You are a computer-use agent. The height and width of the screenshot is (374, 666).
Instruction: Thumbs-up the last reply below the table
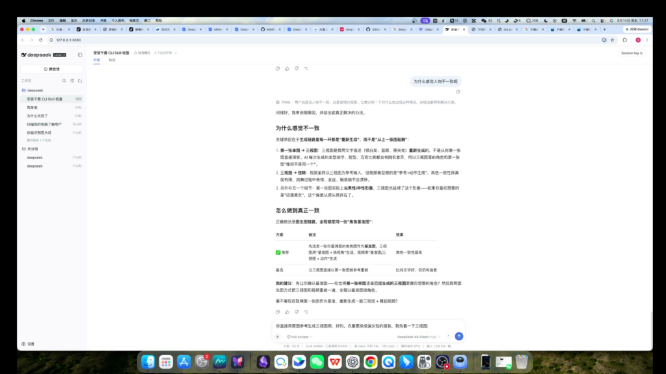[287, 312]
